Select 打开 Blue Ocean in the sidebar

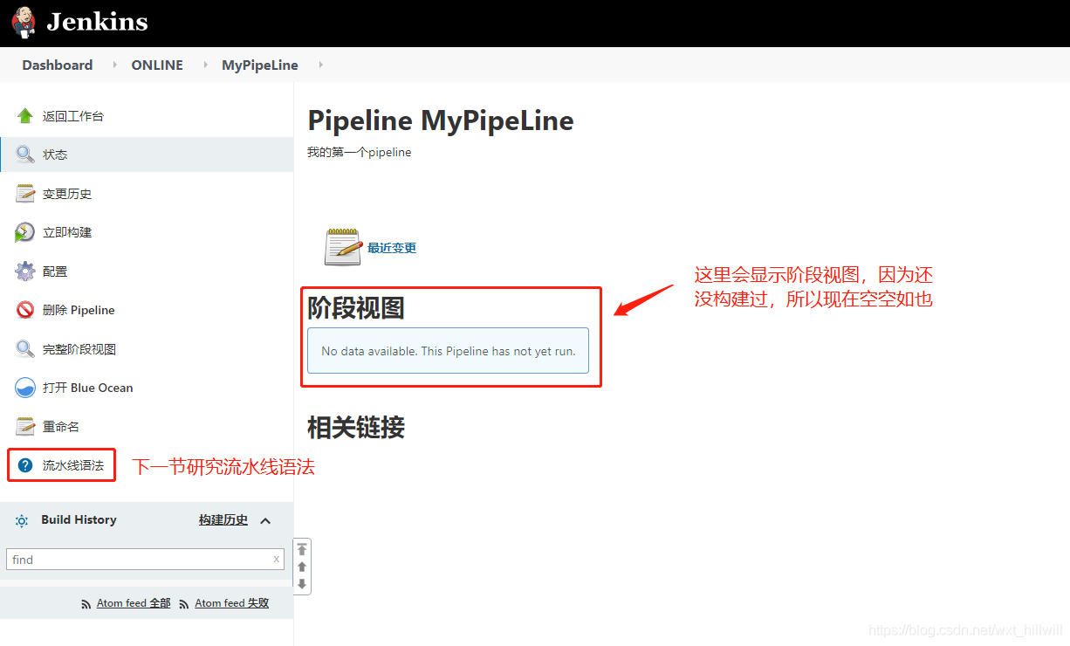(88, 388)
